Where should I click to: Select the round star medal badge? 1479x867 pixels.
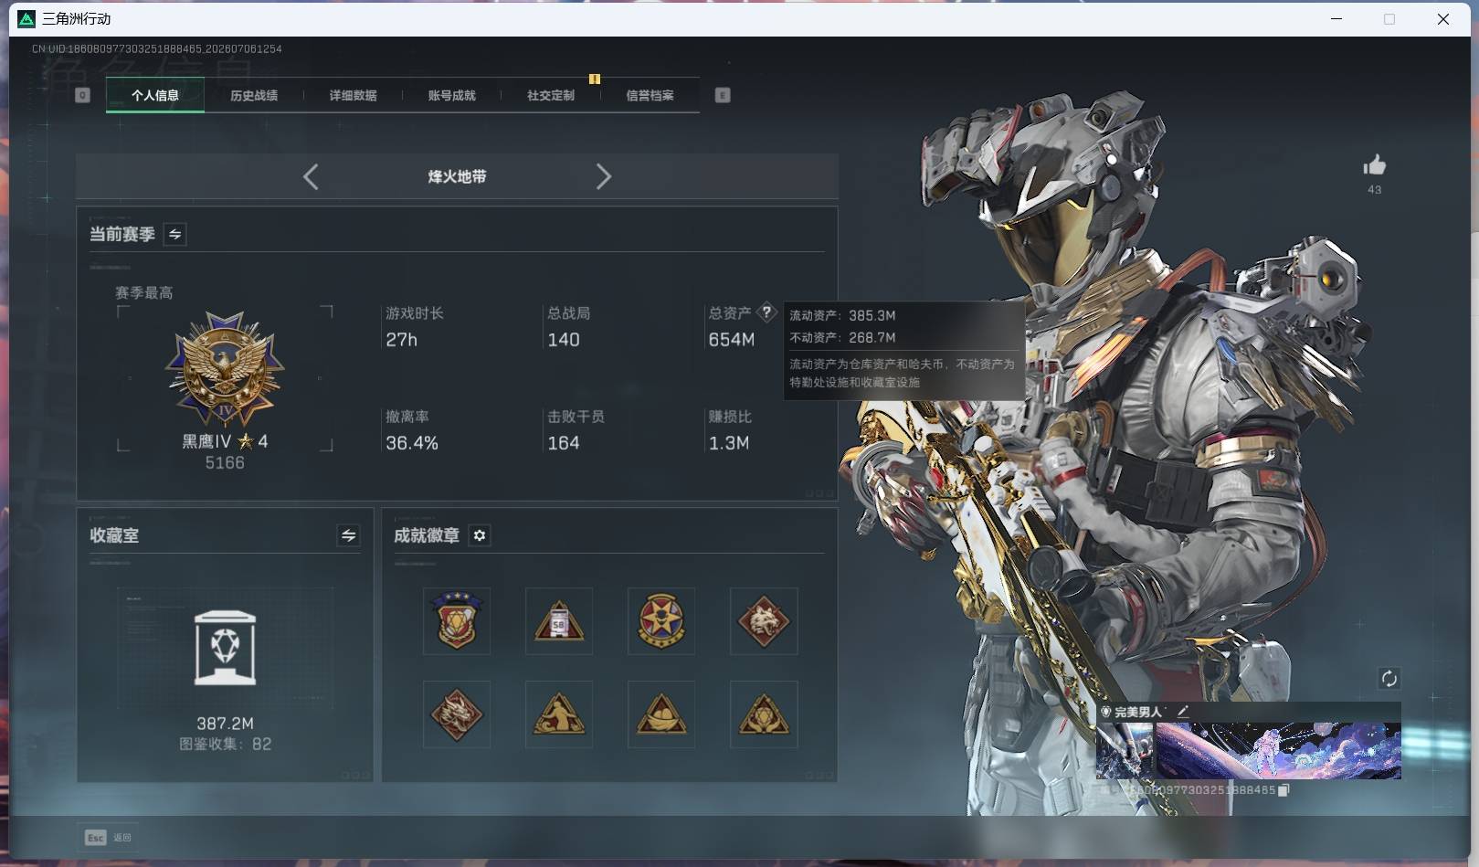tap(661, 621)
